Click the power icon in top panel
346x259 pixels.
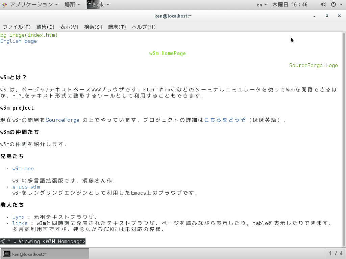point(333,4)
